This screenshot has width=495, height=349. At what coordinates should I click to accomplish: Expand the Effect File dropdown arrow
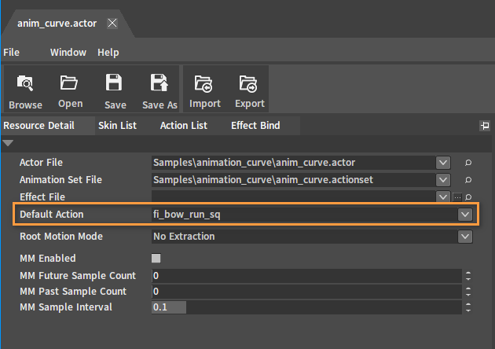click(x=443, y=197)
